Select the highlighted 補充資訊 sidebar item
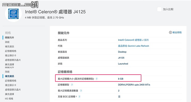The image size is (191, 102). pyautogui.click(x=10, y=76)
